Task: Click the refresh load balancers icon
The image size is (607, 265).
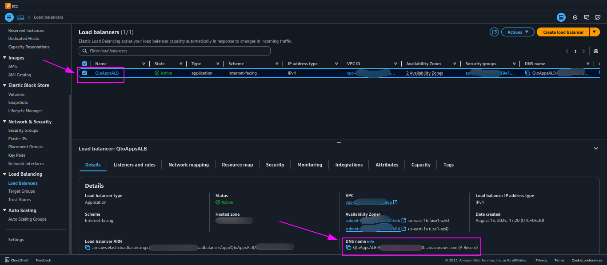Action: click(494, 32)
